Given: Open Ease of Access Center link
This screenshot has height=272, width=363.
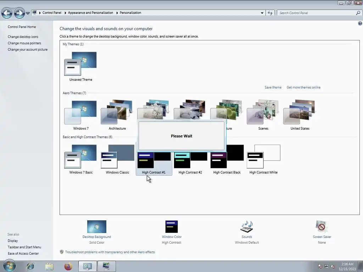Looking at the screenshot, I should click(23, 254).
